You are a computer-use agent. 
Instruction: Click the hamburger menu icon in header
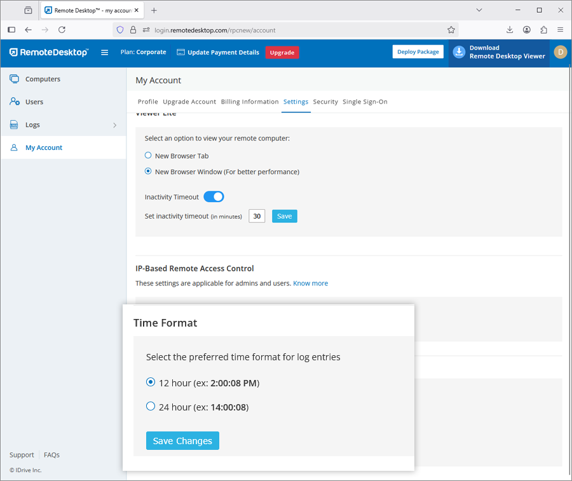(105, 53)
